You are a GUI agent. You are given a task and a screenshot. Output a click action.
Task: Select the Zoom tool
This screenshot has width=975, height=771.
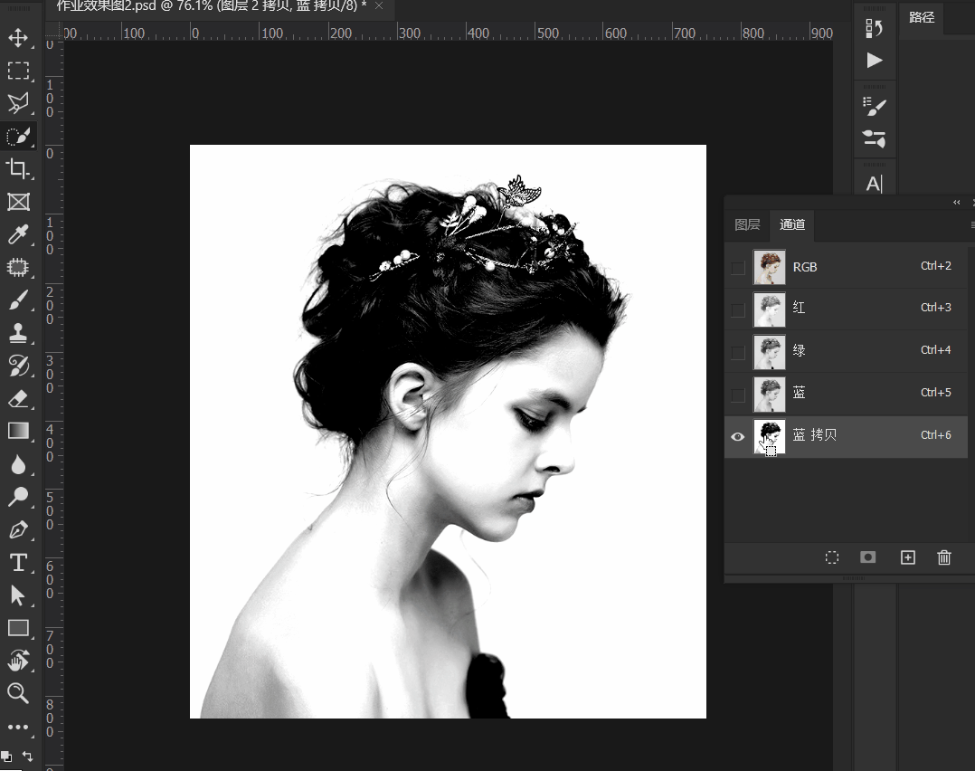pos(18,692)
